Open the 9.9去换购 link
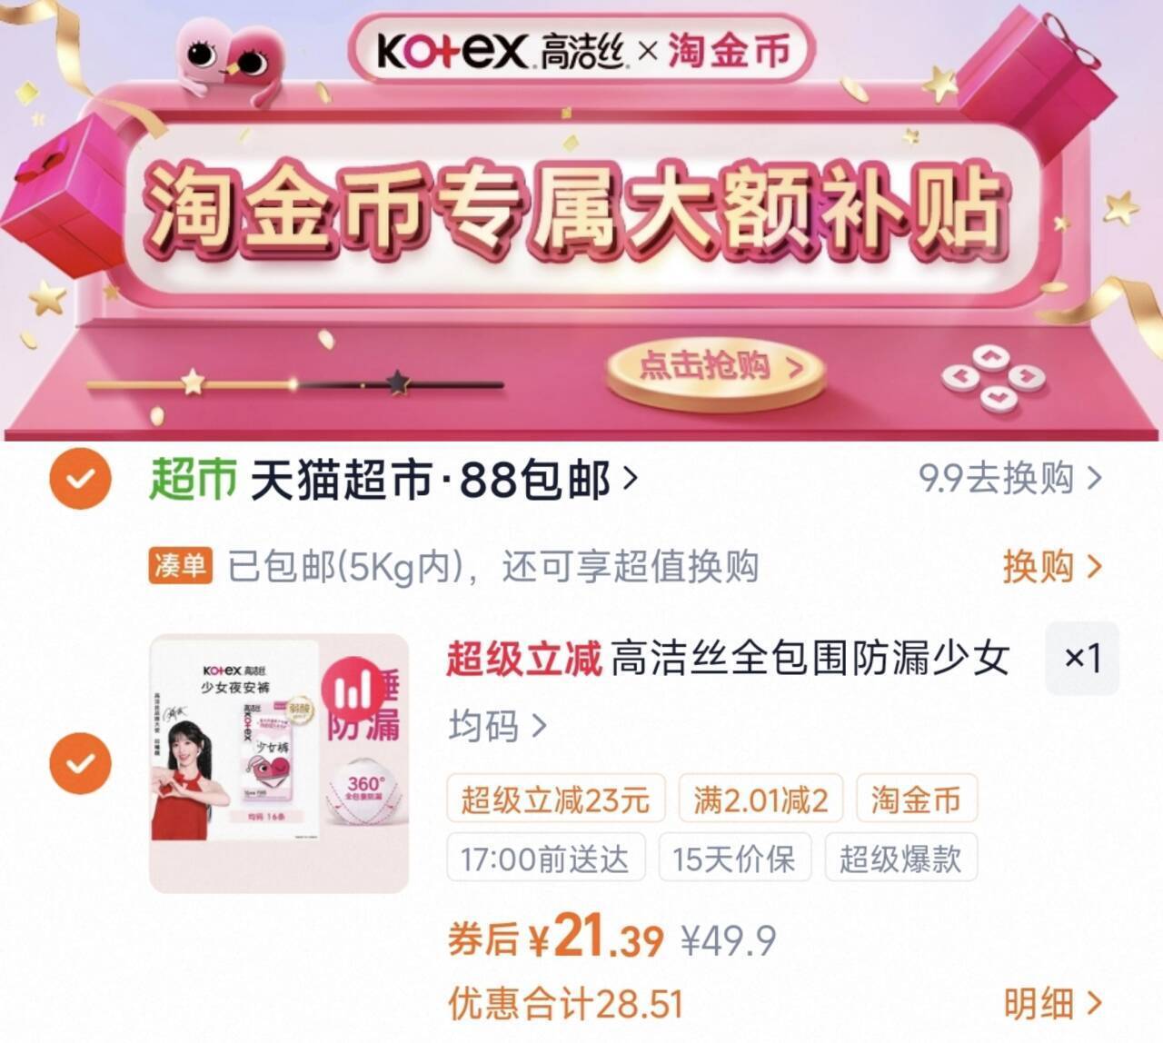This screenshot has width=1163, height=1043. [1010, 478]
